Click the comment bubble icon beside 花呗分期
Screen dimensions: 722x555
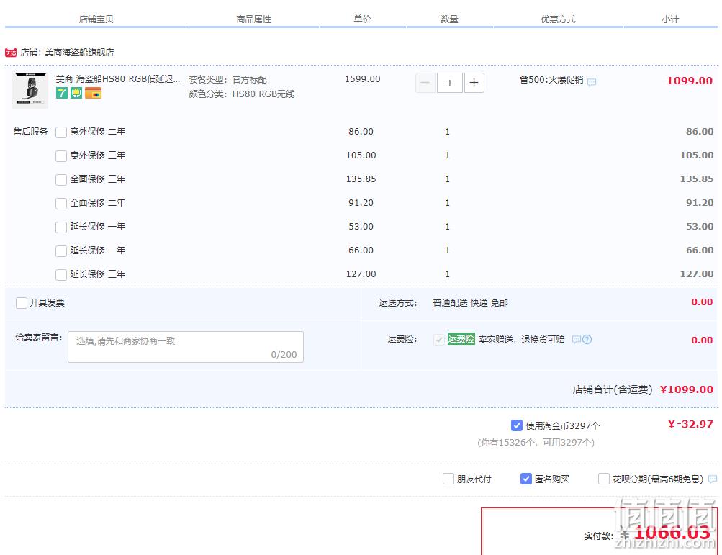713,479
